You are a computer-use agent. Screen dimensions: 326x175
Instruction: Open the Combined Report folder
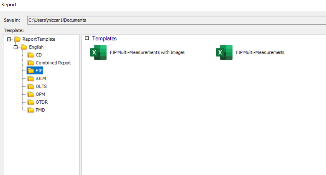(x=53, y=63)
